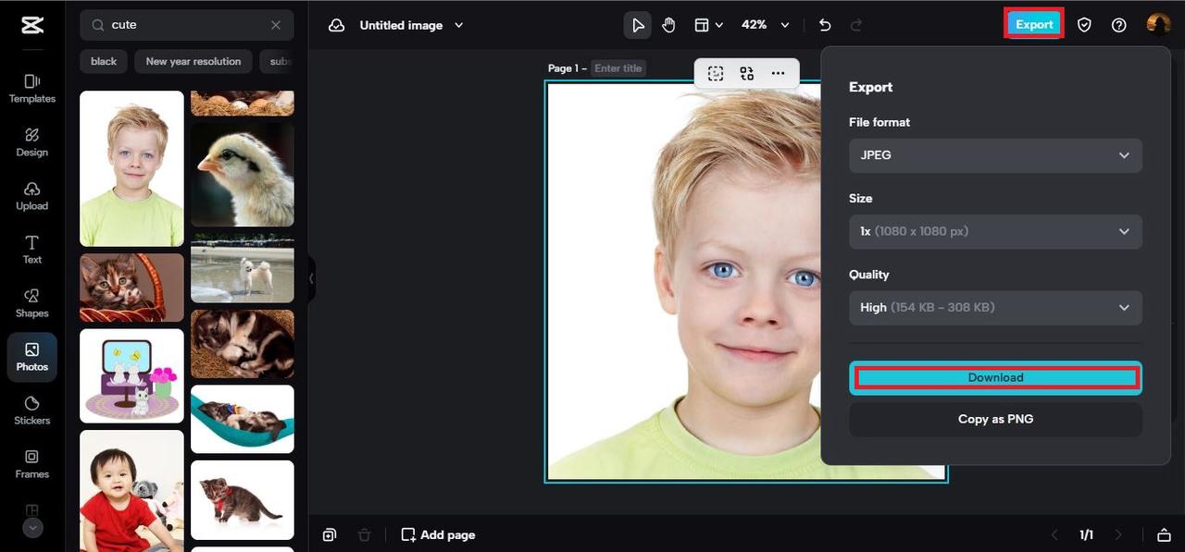Select the Text tool in sidebar

pyautogui.click(x=32, y=250)
